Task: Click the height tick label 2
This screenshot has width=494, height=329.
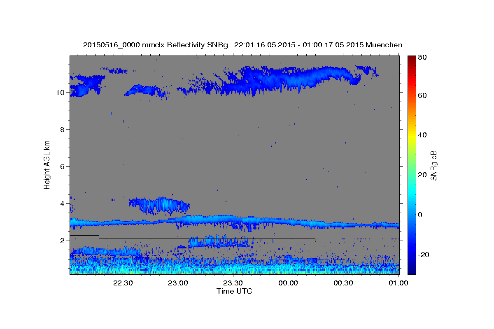Action: [62, 241]
